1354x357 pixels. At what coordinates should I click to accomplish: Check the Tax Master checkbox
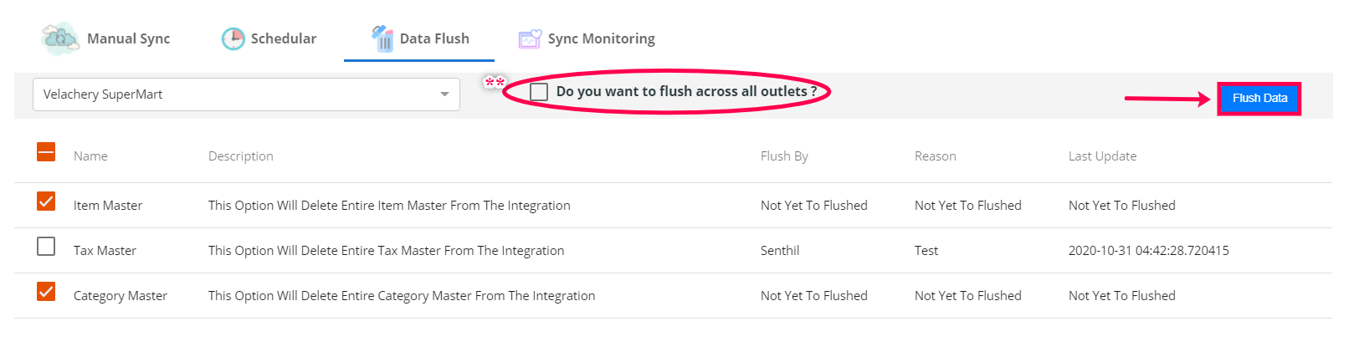(46, 247)
